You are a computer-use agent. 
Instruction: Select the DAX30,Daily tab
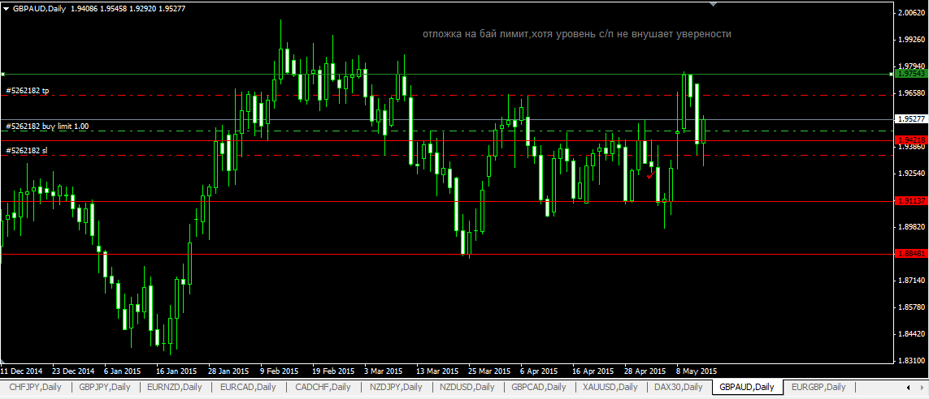pyautogui.click(x=679, y=387)
